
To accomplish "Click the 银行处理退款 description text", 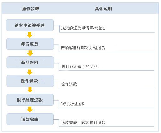I will tap(73, 104).
